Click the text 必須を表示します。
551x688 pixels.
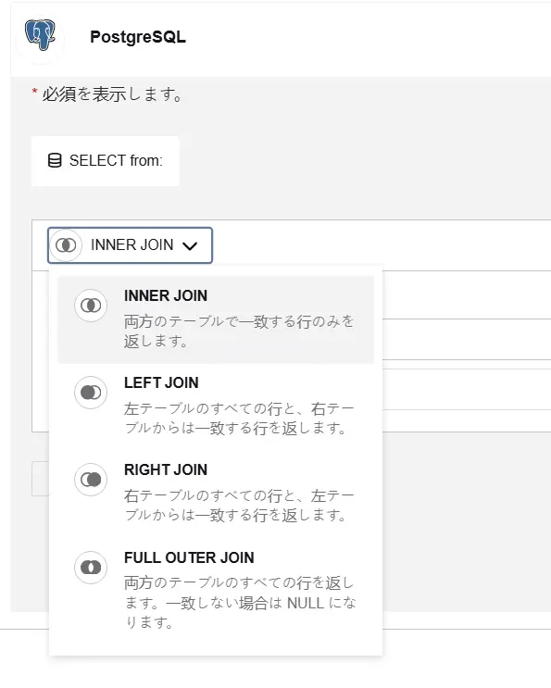tap(112, 94)
